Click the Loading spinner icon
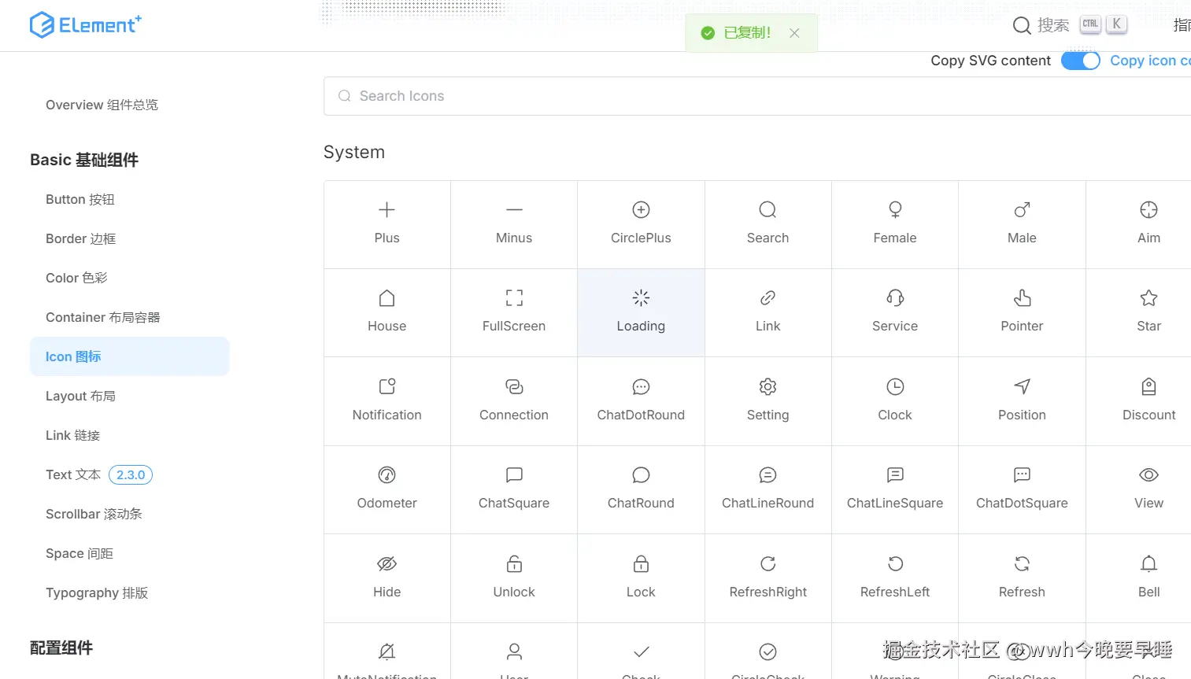Screen dimensions: 1191x679 click(x=641, y=313)
